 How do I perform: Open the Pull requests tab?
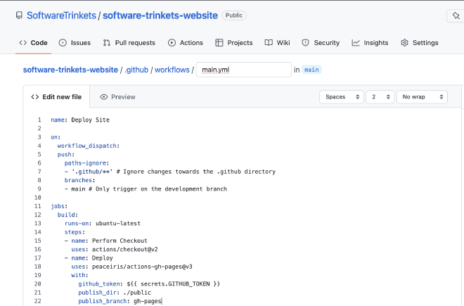pos(129,43)
